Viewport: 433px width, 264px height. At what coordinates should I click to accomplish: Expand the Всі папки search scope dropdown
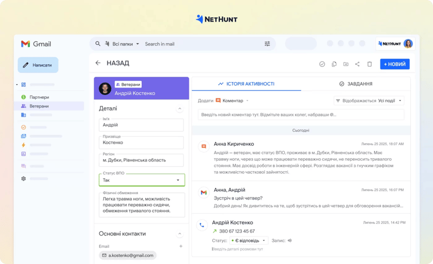click(126, 44)
